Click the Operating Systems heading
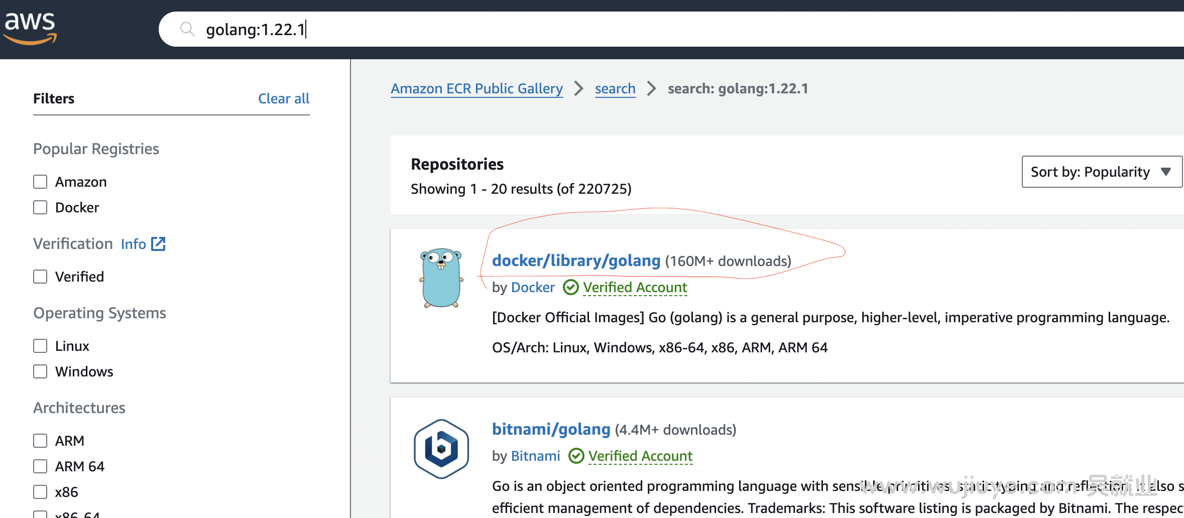The height and width of the screenshot is (518, 1184). (99, 313)
